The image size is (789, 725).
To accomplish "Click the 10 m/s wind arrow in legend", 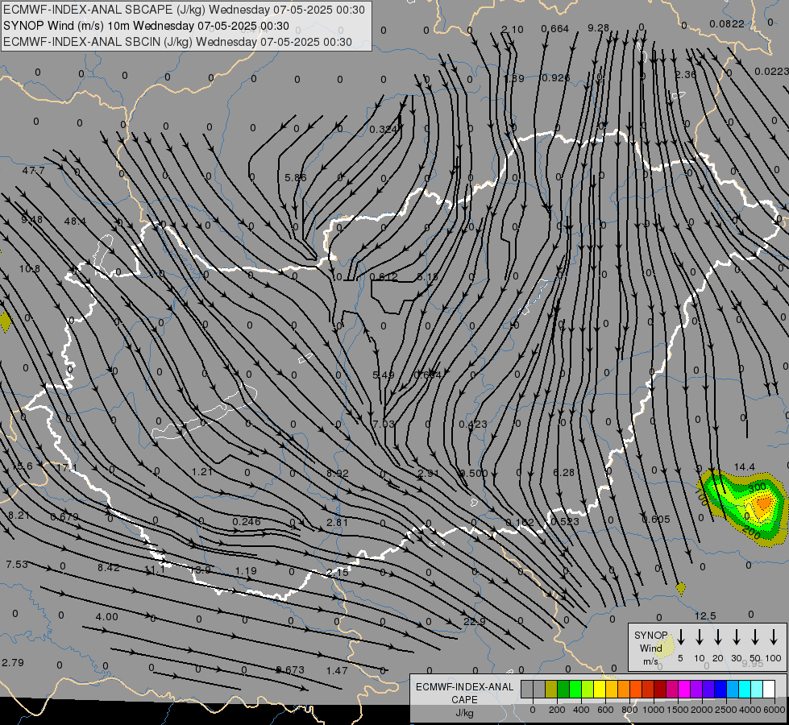I will point(700,637).
